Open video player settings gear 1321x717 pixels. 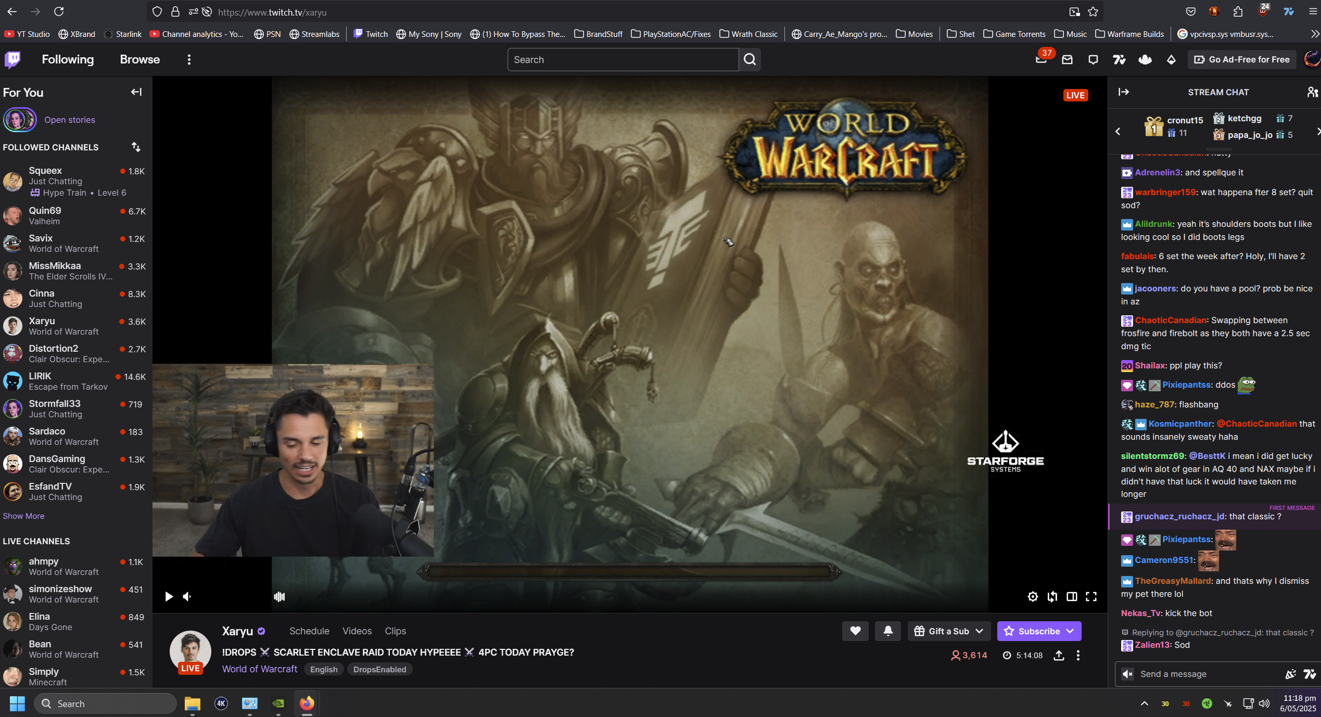(x=1033, y=596)
